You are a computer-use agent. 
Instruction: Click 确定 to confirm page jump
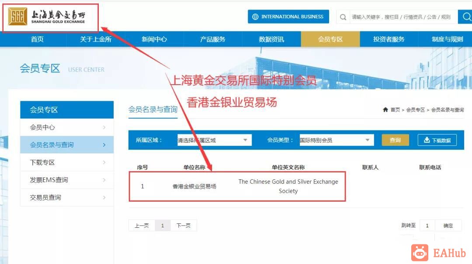(x=448, y=226)
